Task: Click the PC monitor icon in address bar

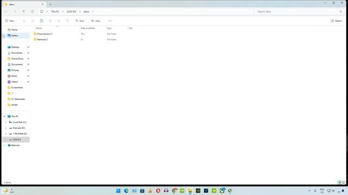Action: click(x=41, y=11)
